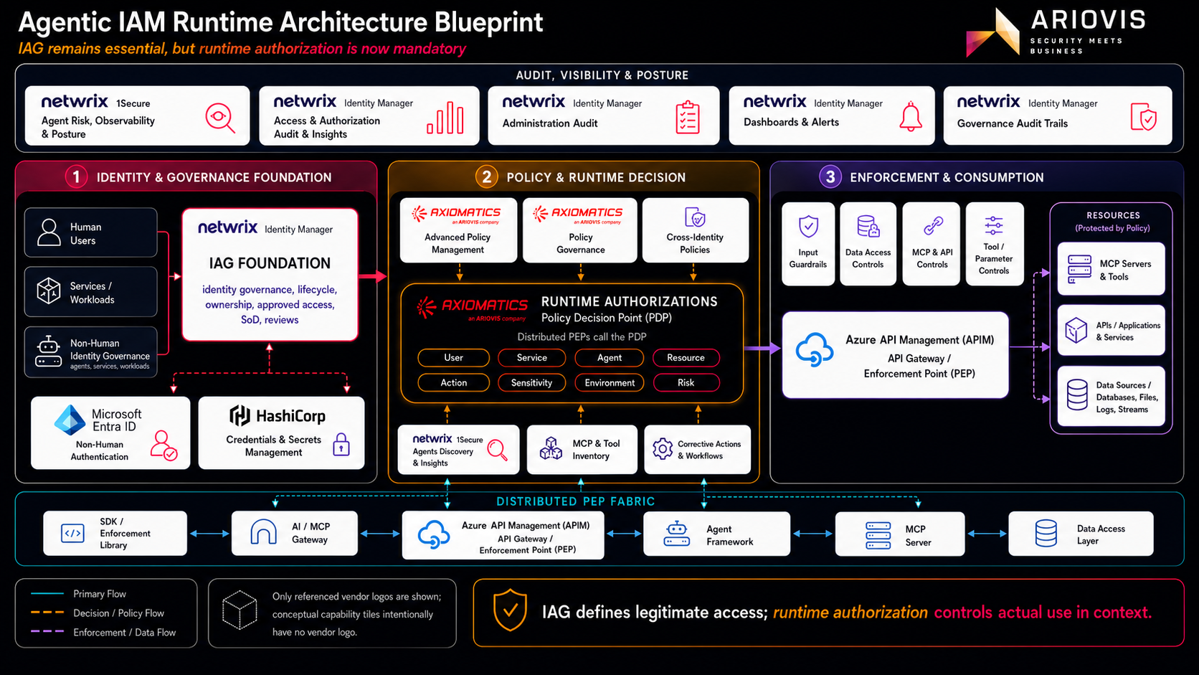Open the Human Users tile

pos(90,232)
